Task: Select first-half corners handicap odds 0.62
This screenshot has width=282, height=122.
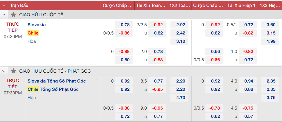Action: 214,116
